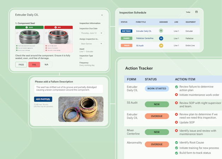Click the JP assignee avatar

(x=161, y=46)
